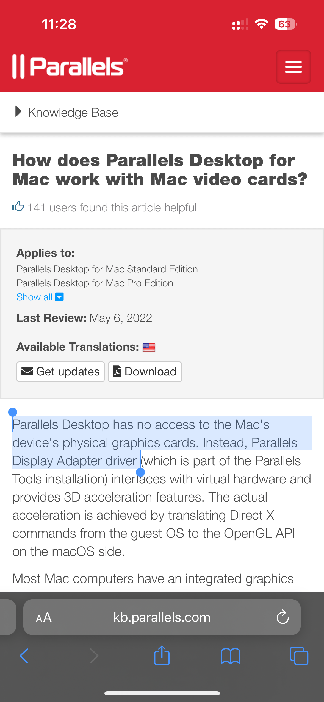Open the Parallels hamburger menu
Image resolution: width=324 pixels, height=702 pixels.
click(x=293, y=67)
